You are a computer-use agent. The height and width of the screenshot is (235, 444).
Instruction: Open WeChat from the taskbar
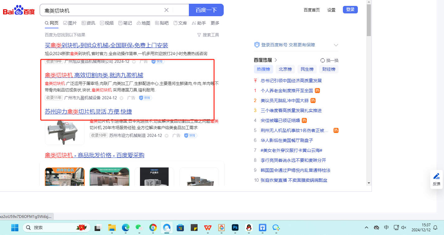click(x=139, y=228)
